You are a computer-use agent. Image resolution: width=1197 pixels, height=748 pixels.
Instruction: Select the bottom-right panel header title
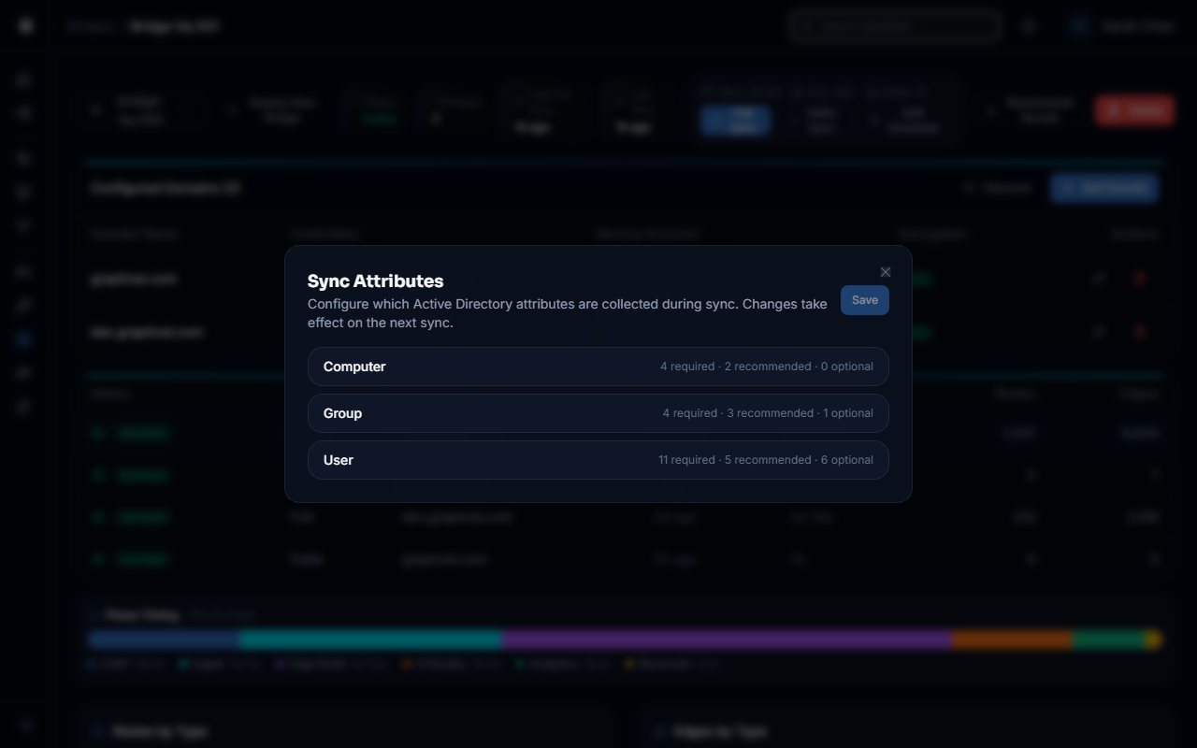click(720, 731)
